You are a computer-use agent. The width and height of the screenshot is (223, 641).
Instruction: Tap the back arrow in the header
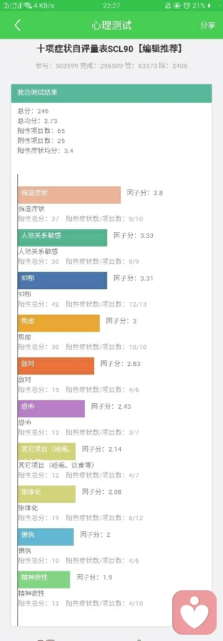tap(17, 25)
